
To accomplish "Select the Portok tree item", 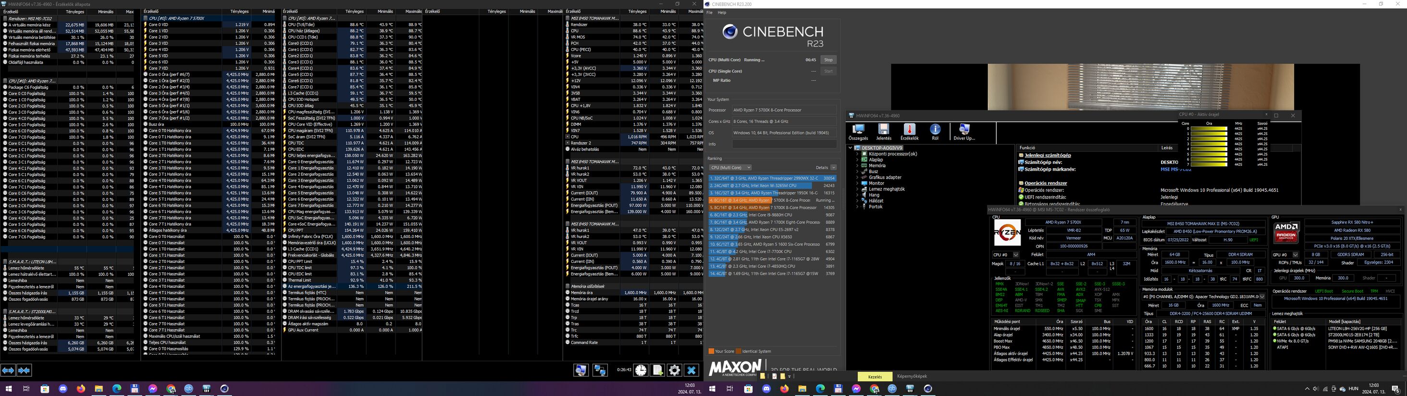I will 876,207.
